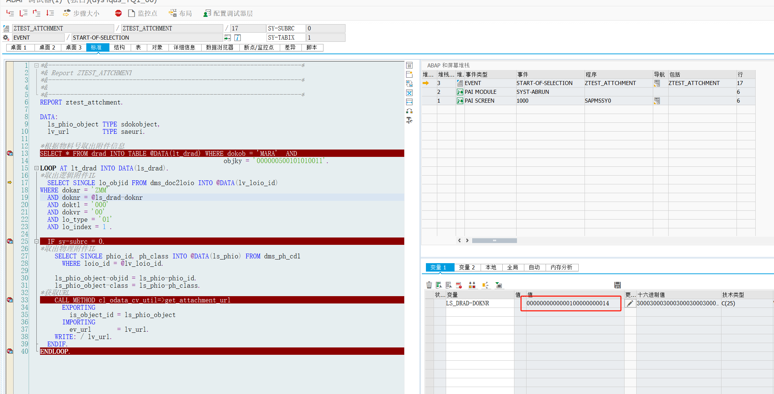Click the return (F7) step-out icon
774x394 pixels.
[37, 13]
